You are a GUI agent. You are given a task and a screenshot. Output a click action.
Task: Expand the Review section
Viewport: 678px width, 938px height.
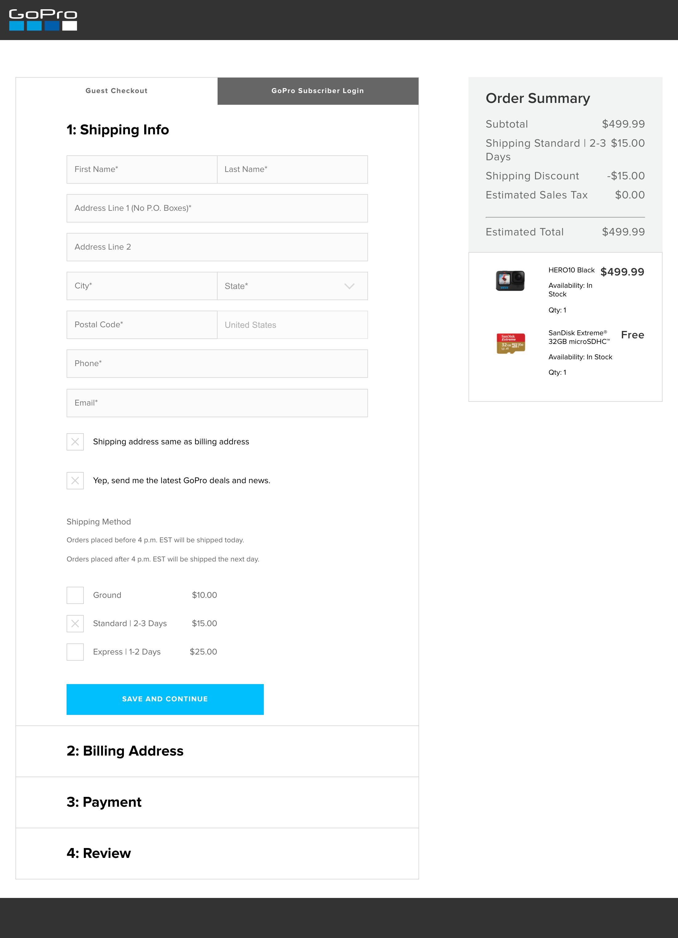click(98, 854)
